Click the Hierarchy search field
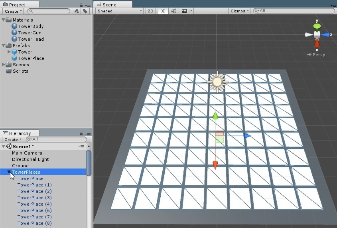 [x=56, y=139]
